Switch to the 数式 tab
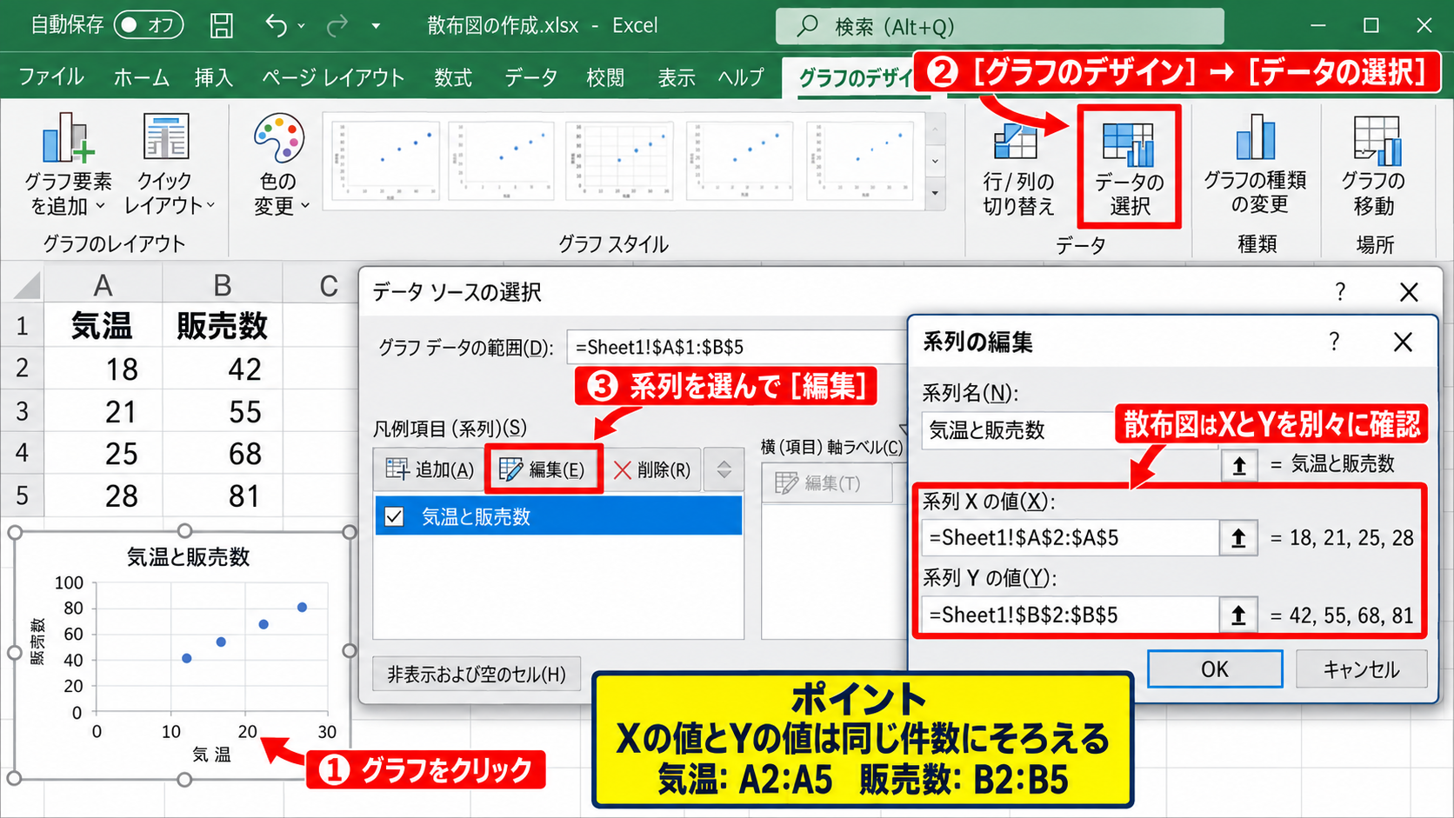1454x818 pixels. 453,77
